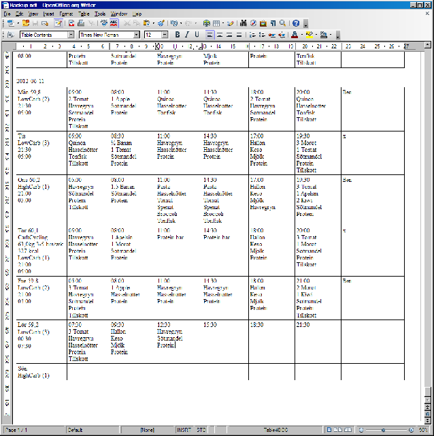Insert a table using the Table icon
The height and width of the screenshot is (436, 434).
click(216, 23)
